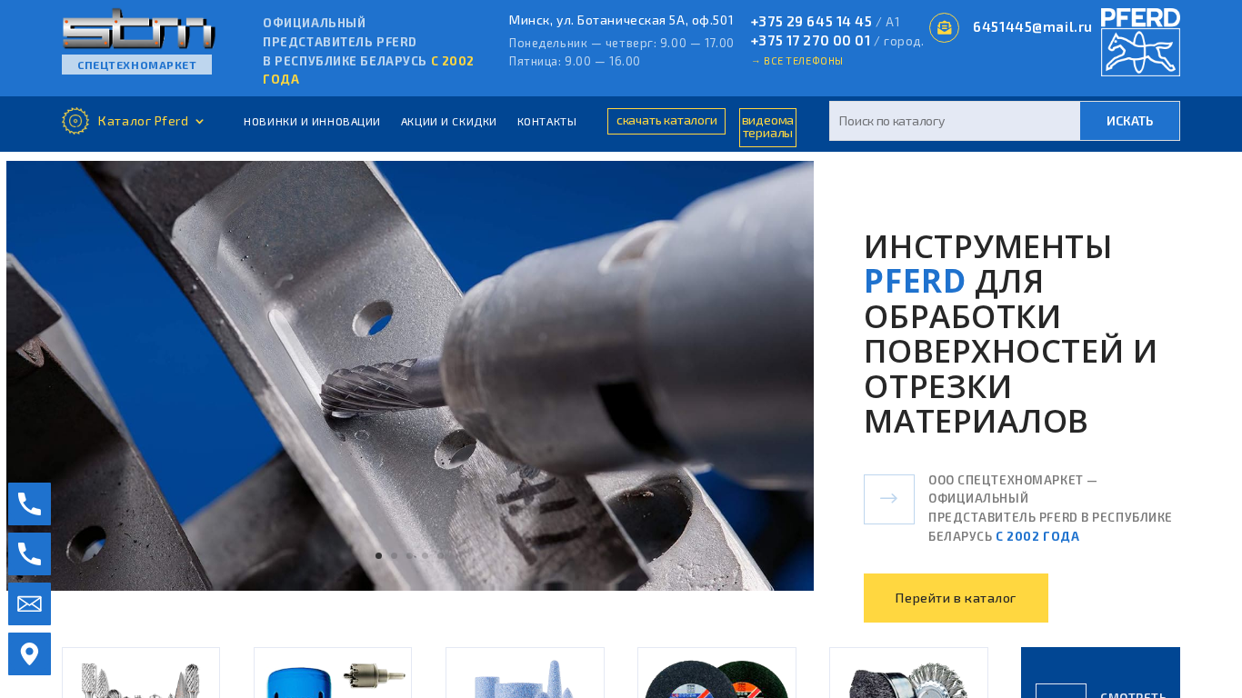Open the carbide burrs category thumbnail
The image size is (1242, 698).
click(x=141, y=673)
